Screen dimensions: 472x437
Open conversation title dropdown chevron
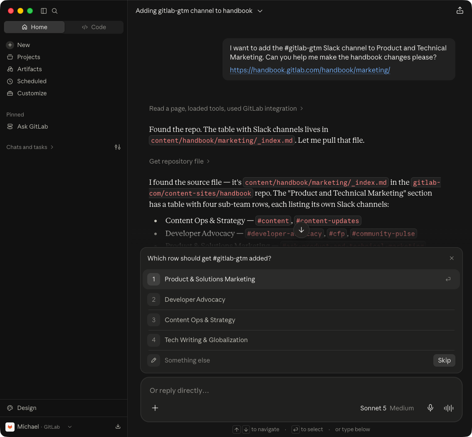click(x=260, y=11)
